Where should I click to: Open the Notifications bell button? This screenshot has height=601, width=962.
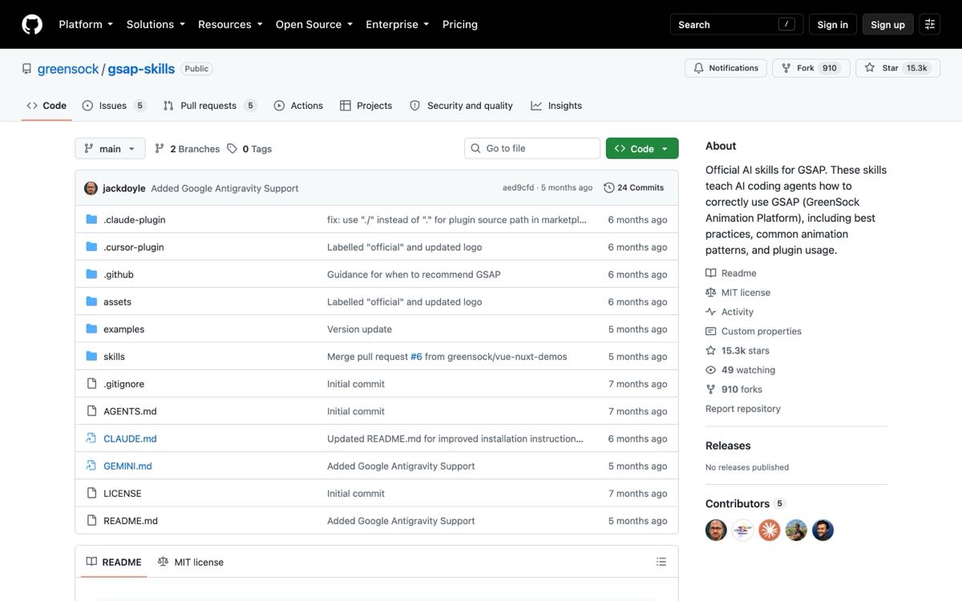coord(726,68)
